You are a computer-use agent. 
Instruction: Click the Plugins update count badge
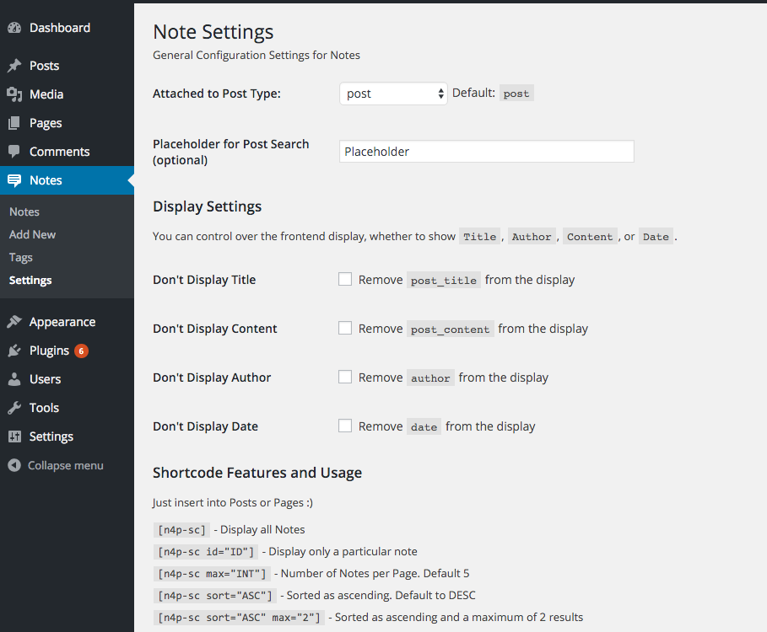(x=81, y=351)
